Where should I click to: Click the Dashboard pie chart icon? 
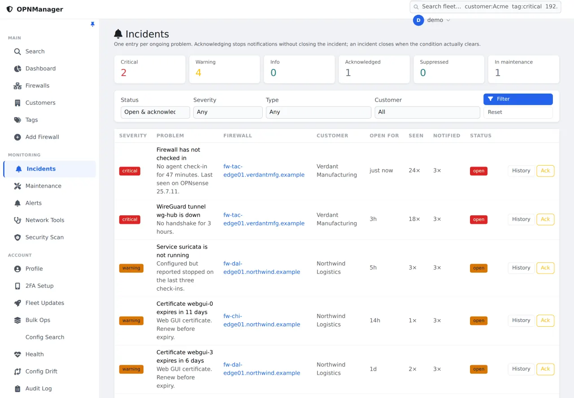point(17,68)
